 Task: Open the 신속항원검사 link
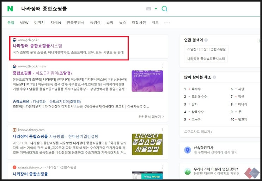(x=203, y=148)
